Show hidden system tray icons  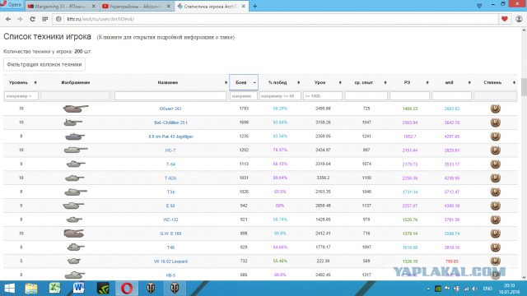tap(428, 289)
